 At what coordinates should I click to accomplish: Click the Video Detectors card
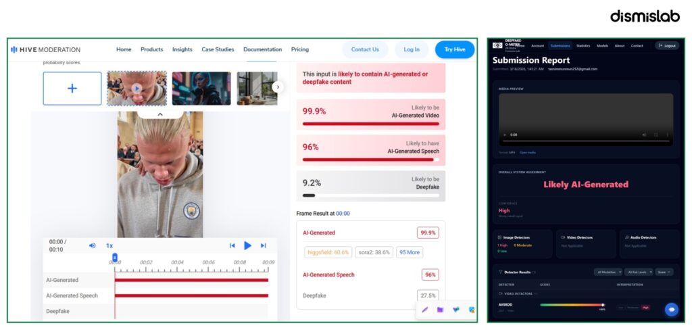point(586,244)
